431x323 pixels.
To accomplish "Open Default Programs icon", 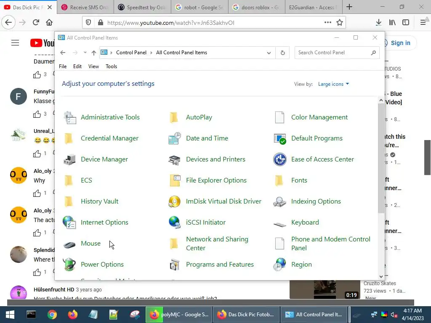I will click(280, 138).
